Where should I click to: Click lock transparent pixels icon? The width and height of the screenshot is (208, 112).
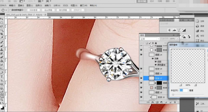[x=147, y=43]
